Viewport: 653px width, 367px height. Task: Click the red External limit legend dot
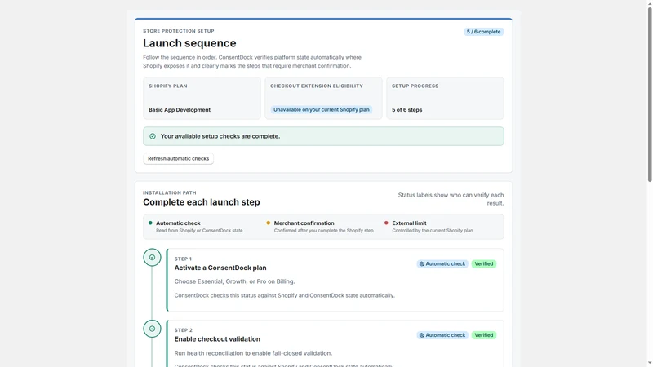386,223
